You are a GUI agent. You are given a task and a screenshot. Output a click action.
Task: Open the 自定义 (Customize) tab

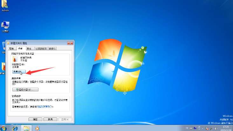coord(52,48)
